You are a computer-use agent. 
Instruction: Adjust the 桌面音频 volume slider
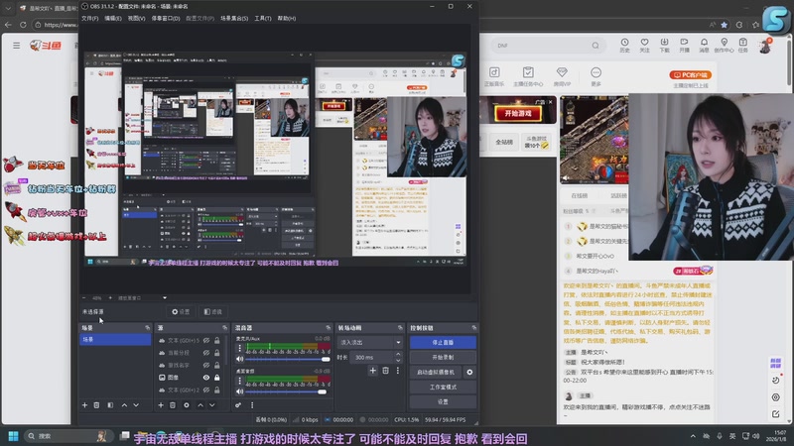tap(288, 391)
